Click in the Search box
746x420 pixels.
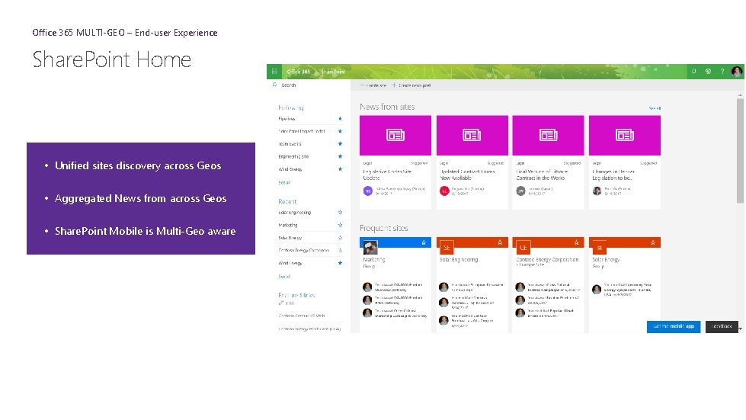tap(309, 85)
